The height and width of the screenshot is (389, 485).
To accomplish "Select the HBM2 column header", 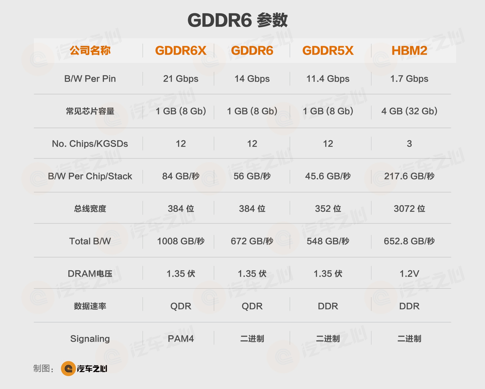I will click(409, 51).
